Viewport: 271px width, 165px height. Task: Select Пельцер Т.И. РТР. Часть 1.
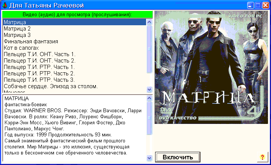(x=39, y=67)
